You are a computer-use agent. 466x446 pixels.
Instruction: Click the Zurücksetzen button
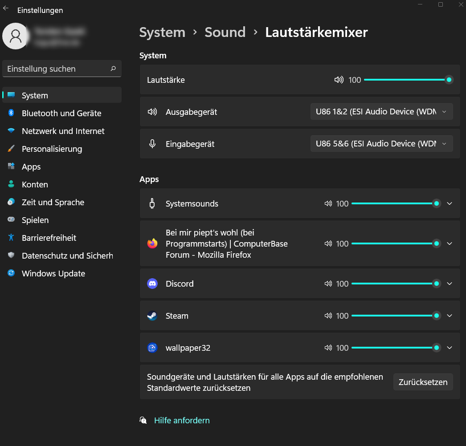(423, 382)
